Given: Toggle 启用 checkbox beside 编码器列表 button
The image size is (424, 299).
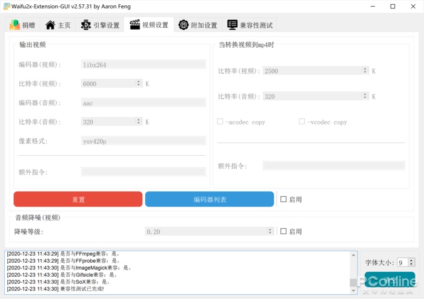Looking at the screenshot, I should pos(283,199).
